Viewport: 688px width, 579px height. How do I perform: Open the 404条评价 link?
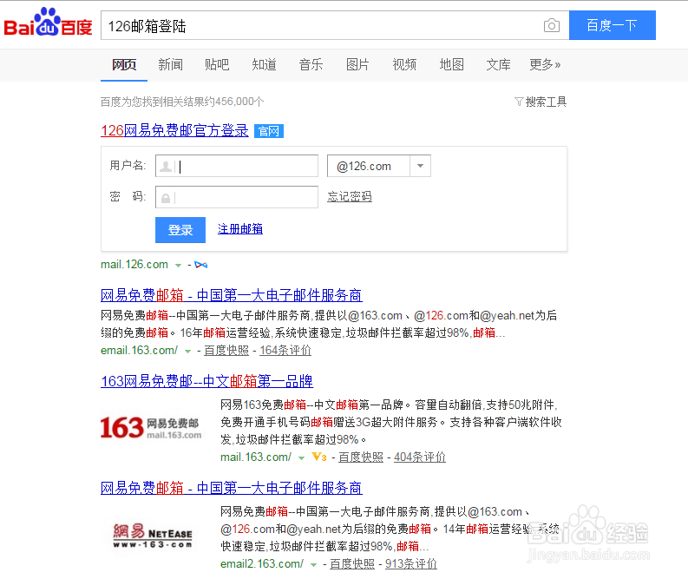419,457
